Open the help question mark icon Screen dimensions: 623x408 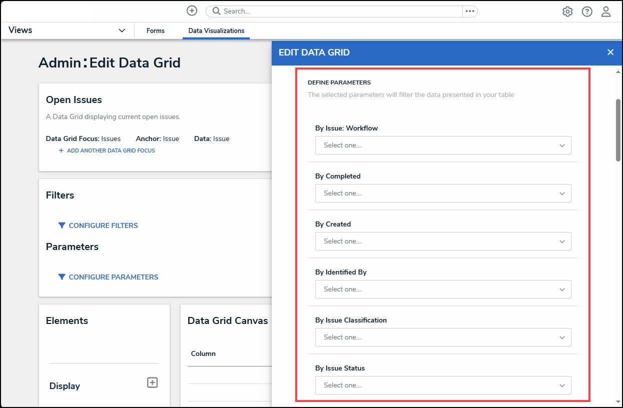(x=587, y=11)
